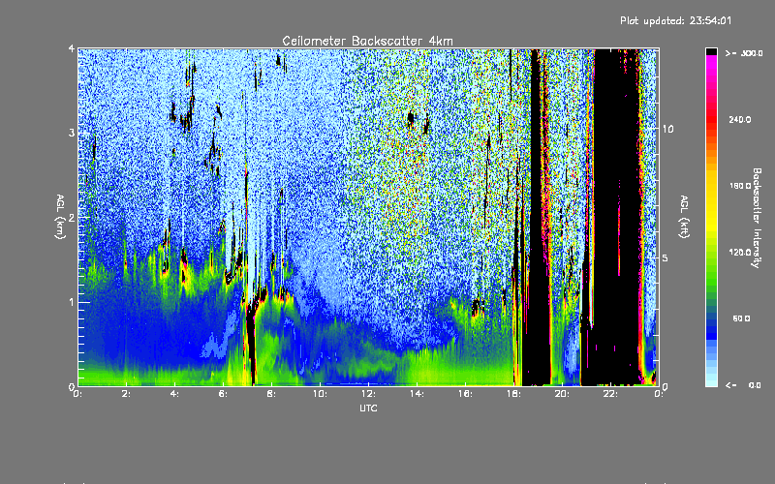This screenshot has width=775, height=484.
Task: Select the '4:' UTC hour tick label
Action: click(x=174, y=394)
